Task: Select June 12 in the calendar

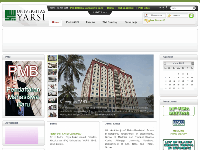Action: point(166,81)
